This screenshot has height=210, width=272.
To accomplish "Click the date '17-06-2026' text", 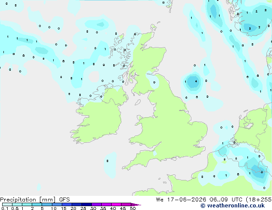I will click(x=187, y=200).
